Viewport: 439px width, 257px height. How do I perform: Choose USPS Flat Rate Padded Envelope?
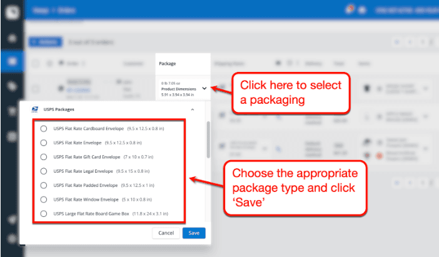[x=44, y=185]
